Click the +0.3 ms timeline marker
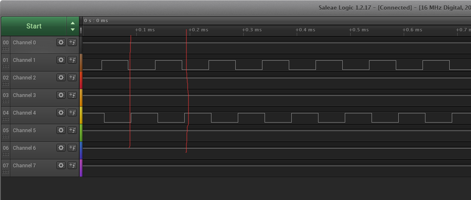The height and width of the screenshot is (200, 471). click(252, 30)
